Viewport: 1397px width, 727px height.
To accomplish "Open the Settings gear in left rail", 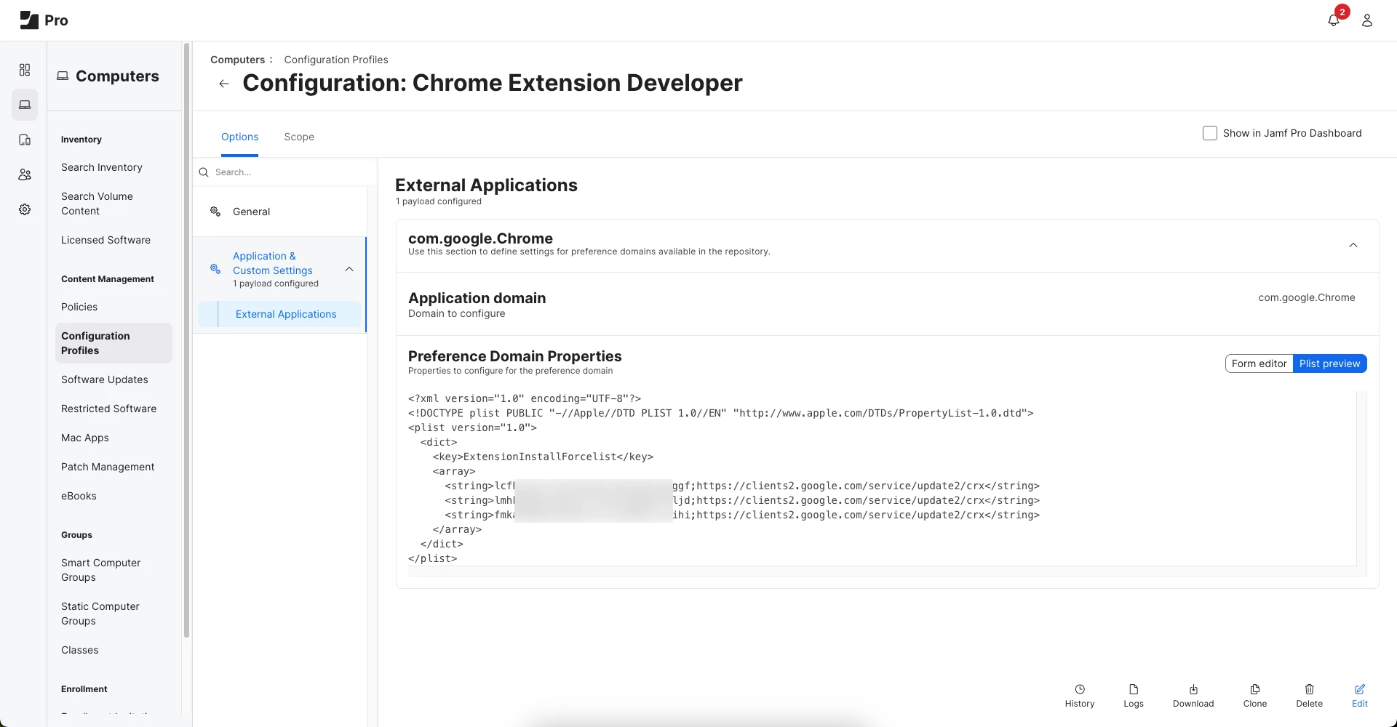I will coord(25,209).
